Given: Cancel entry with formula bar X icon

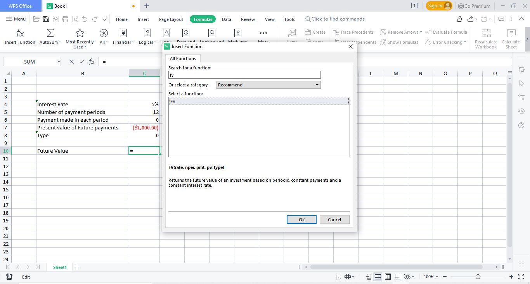Looking at the screenshot, I should (x=71, y=62).
